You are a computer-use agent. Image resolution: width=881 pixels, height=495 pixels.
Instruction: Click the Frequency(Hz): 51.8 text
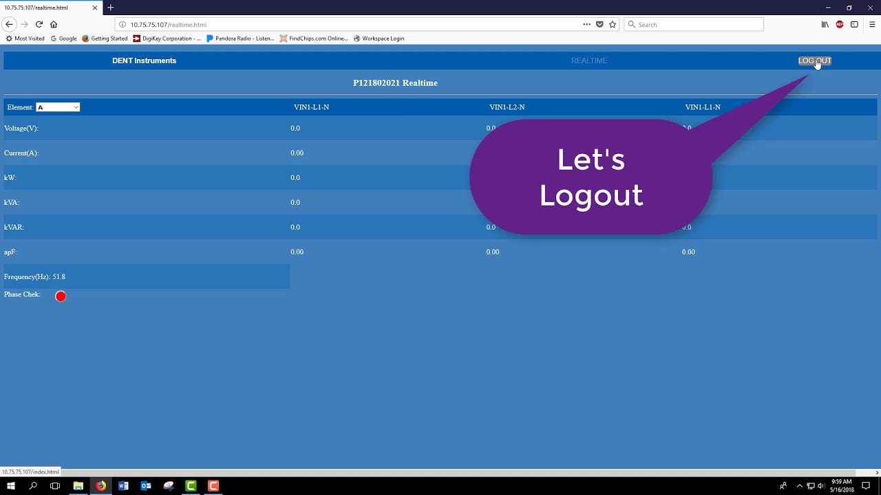[x=34, y=277]
